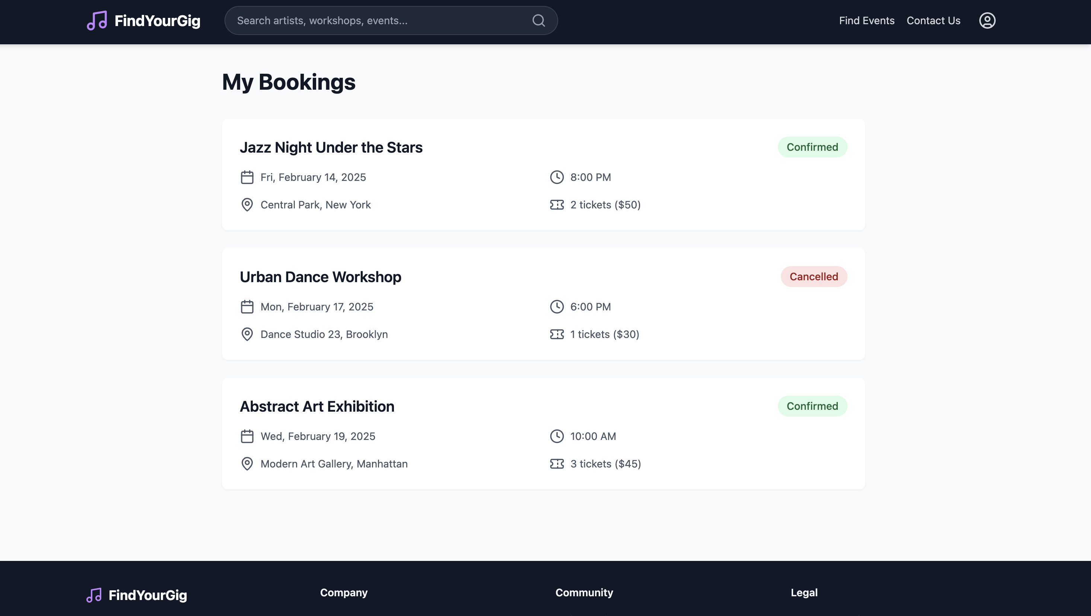Open Abstract Art Exhibition booking title
The image size is (1091, 616).
[317, 407]
